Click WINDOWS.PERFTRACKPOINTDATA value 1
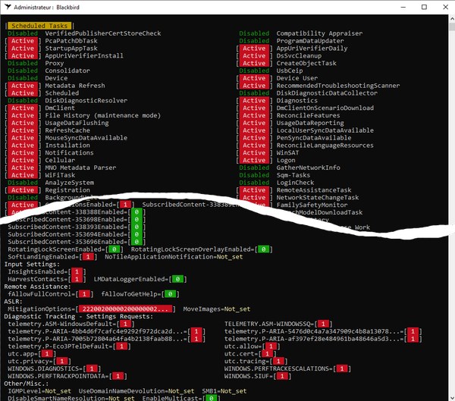Screen dimensions: 455x401 pyautogui.click(x=118, y=376)
